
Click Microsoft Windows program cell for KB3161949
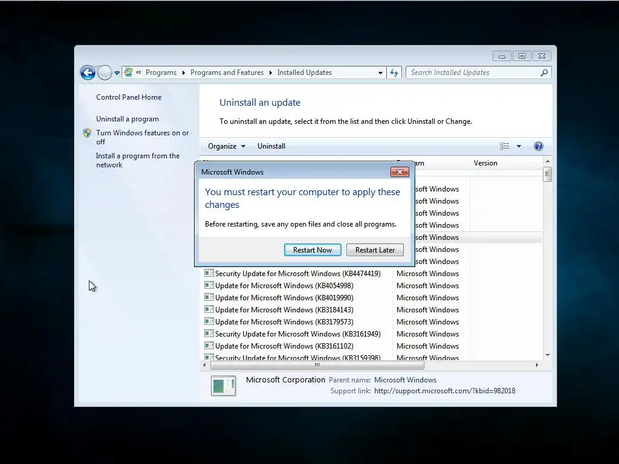pos(427,333)
